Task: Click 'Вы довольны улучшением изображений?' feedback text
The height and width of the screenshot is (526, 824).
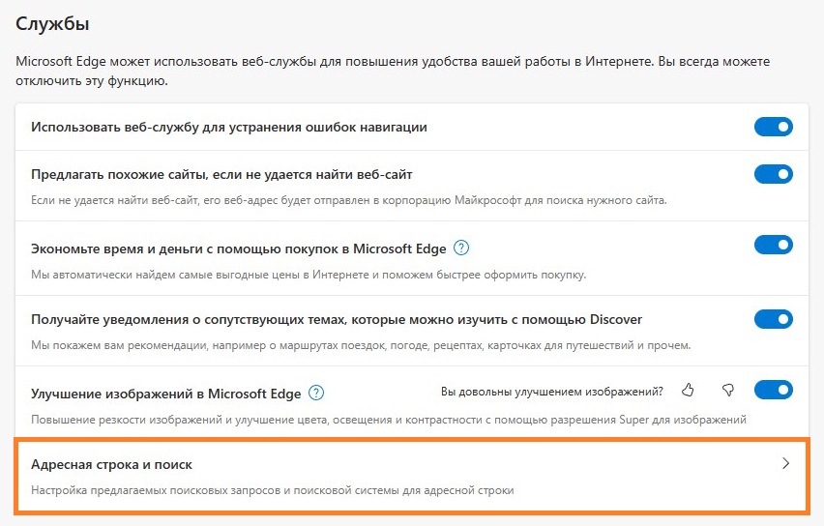Action: [551, 392]
